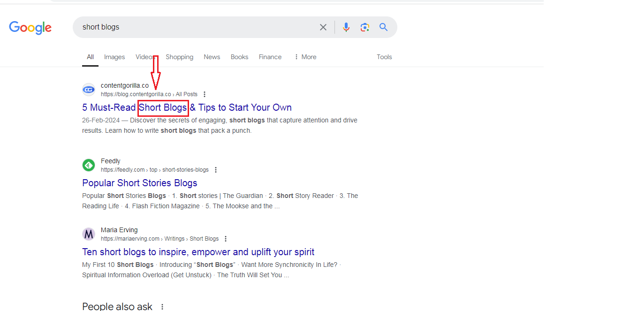638x311 pixels.
Task: Select the All results tab
Action: 90,57
